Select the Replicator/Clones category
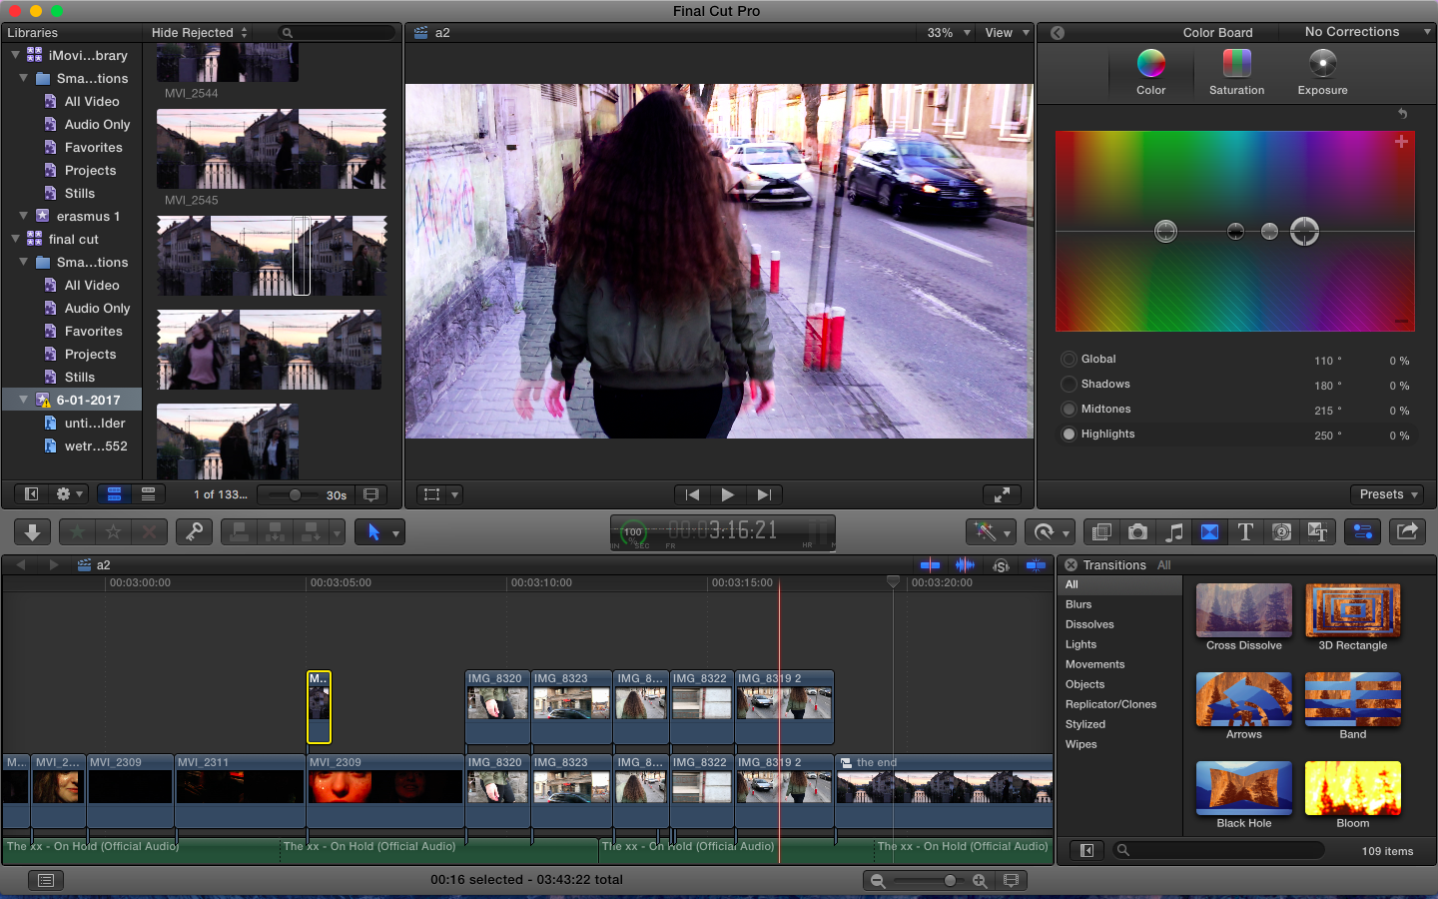The height and width of the screenshot is (899, 1438). 1110,704
